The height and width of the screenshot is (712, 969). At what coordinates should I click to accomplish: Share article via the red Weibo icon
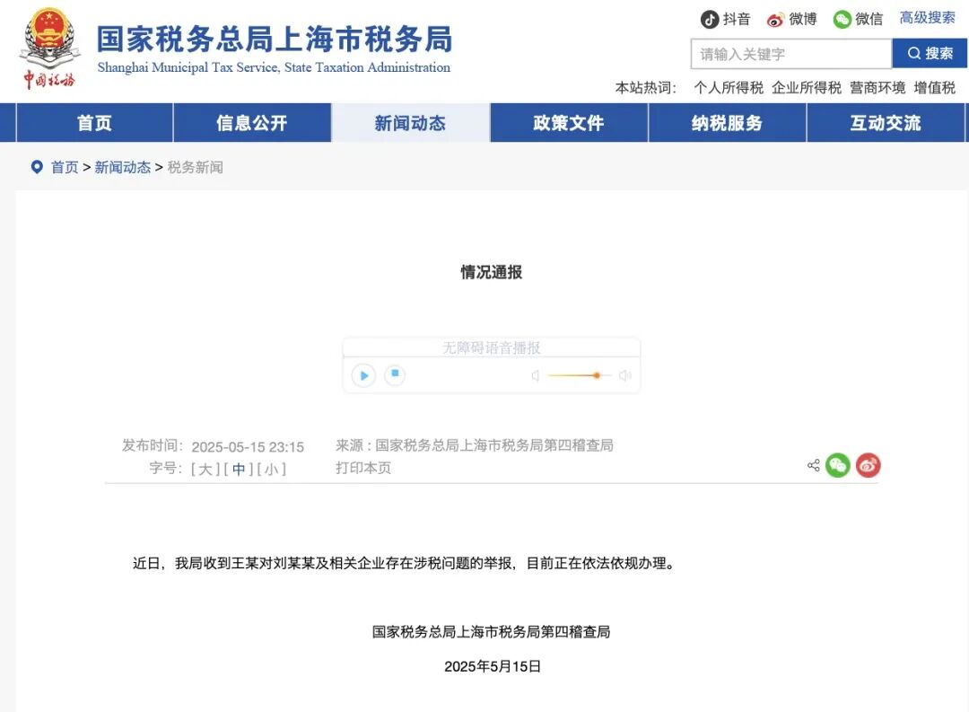coord(868,465)
